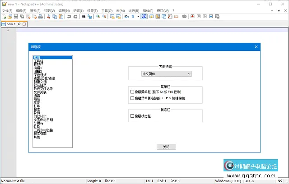The height and width of the screenshot is (184, 289).
Task: Expand the 中文简体 language dropdown
Action: (x=167, y=74)
